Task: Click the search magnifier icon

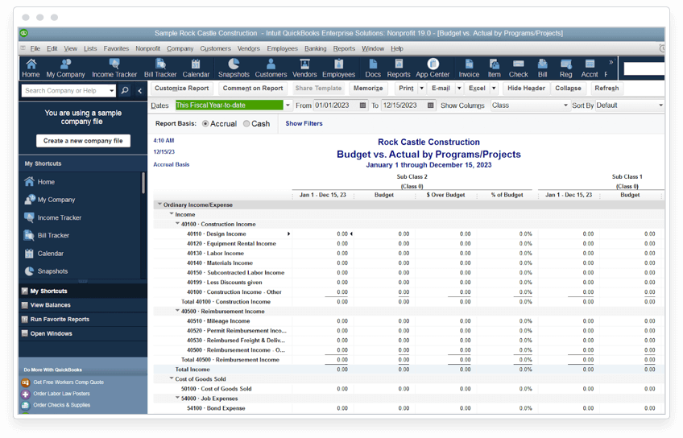Action: point(125,90)
